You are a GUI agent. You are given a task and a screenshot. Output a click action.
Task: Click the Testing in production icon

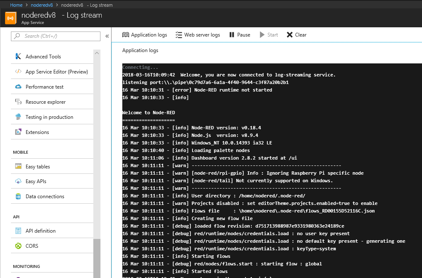[x=18, y=117]
